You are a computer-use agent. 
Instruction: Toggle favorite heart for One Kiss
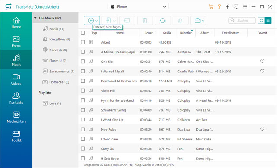[262, 61]
